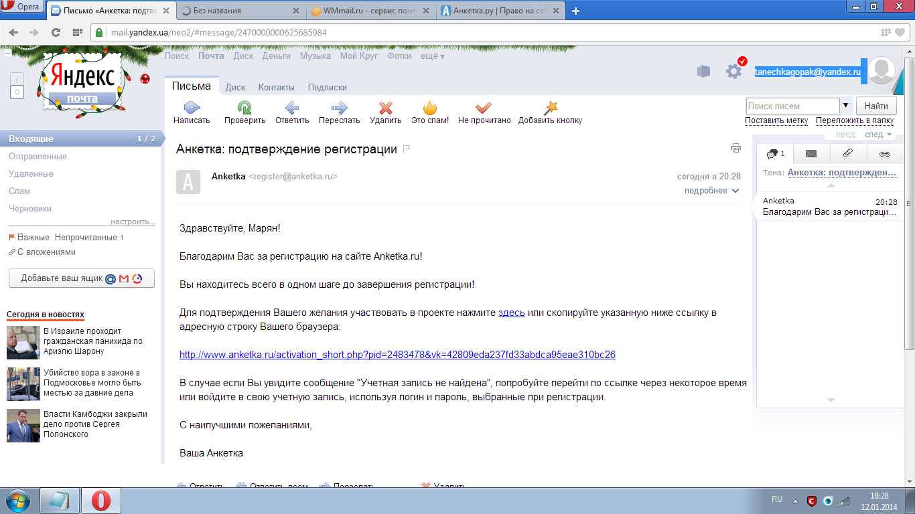
Task: Open the paperclip attachments tab in right panel
Action: click(x=847, y=154)
